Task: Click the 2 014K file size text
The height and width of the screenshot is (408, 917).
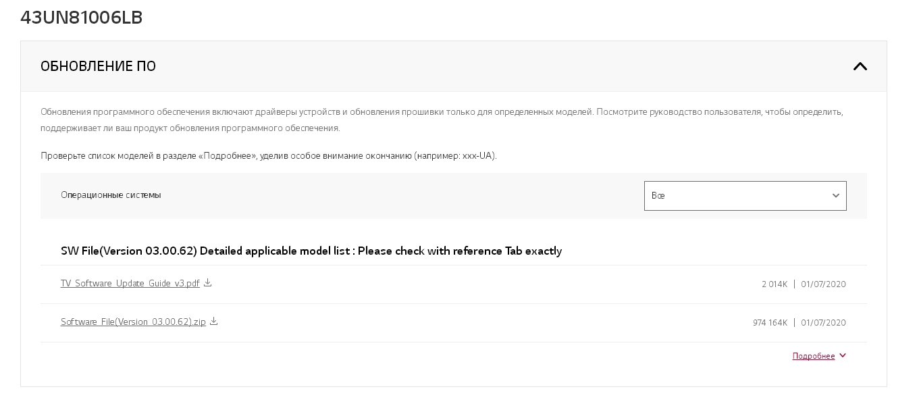Action: click(775, 284)
